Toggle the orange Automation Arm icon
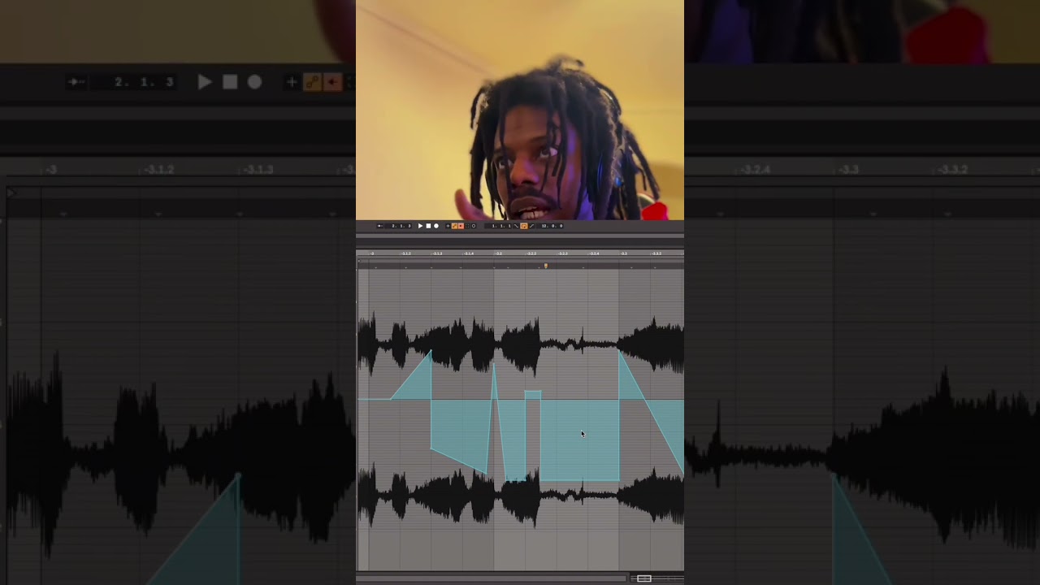The image size is (1040, 585). 454,226
